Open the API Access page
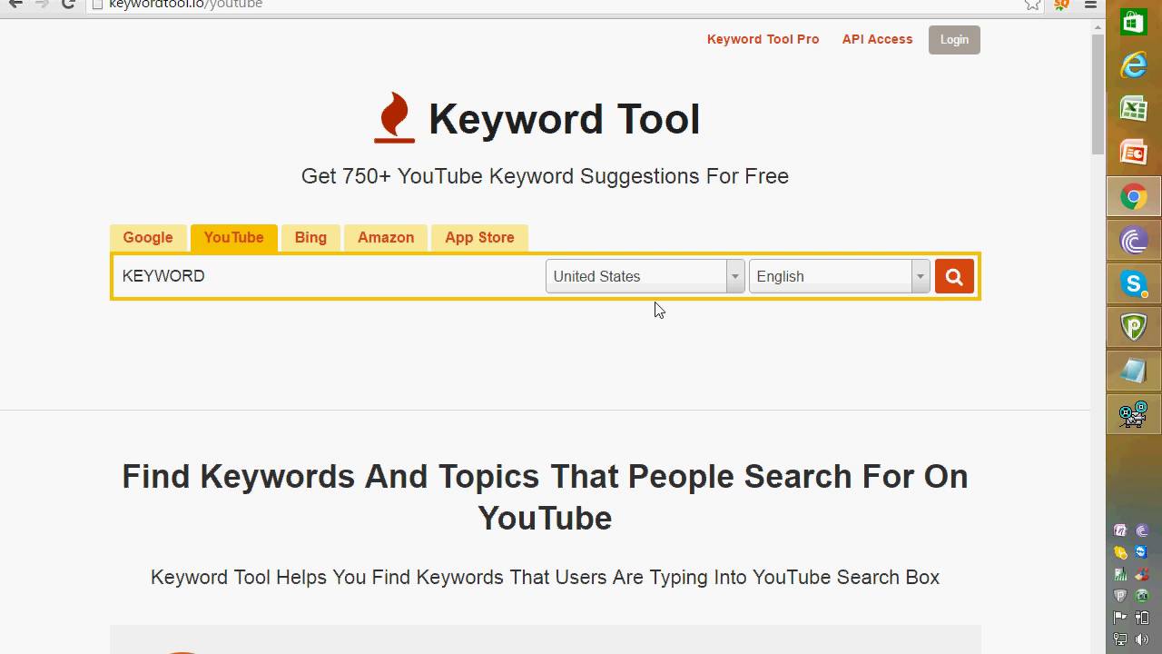 [877, 39]
